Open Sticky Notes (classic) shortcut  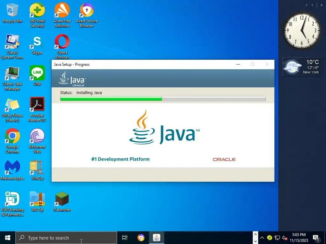coord(12,110)
